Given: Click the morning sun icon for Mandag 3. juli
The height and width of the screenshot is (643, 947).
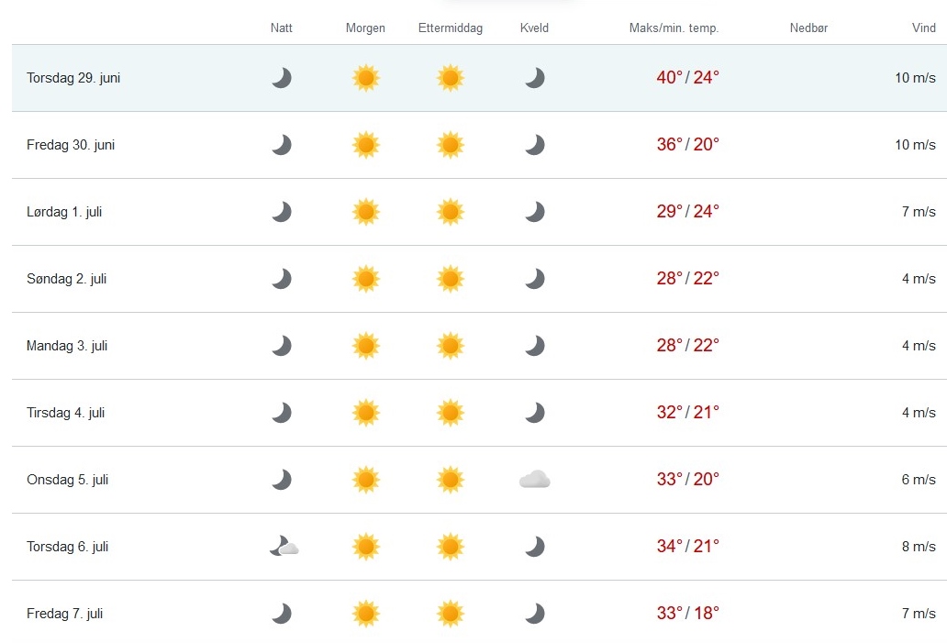Looking at the screenshot, I should (366, 346).
